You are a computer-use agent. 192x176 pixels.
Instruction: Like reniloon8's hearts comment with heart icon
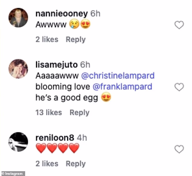point(179,149)
